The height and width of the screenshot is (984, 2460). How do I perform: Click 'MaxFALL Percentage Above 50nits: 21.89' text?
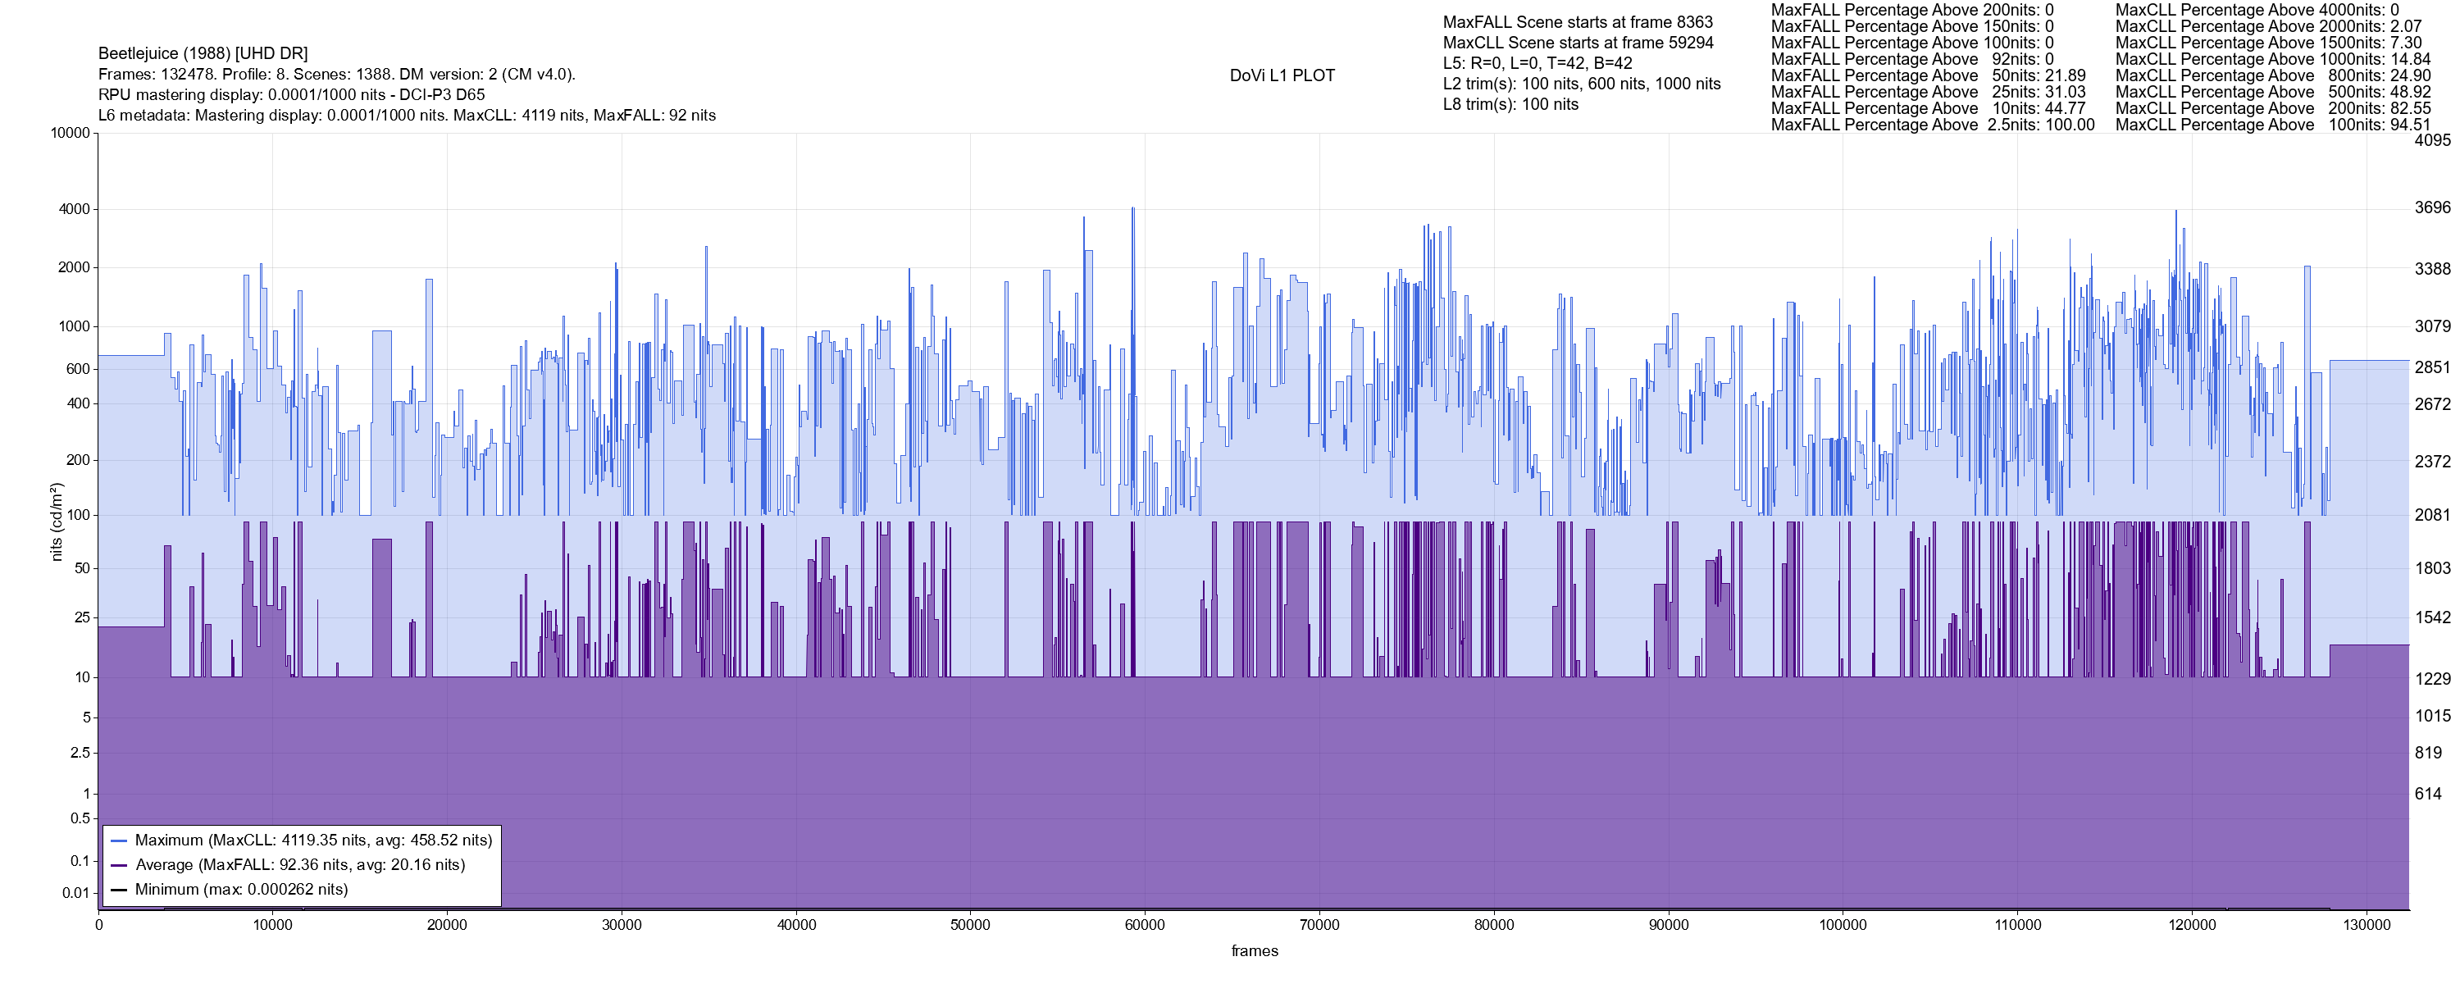click(1928, 75)
